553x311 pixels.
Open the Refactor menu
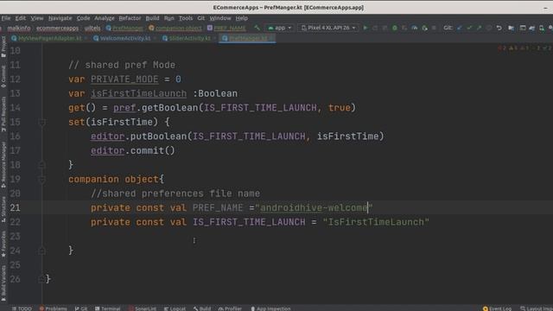coord(130,18)
